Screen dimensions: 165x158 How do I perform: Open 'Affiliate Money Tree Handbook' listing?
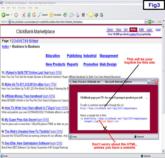(x=23, y=96)
